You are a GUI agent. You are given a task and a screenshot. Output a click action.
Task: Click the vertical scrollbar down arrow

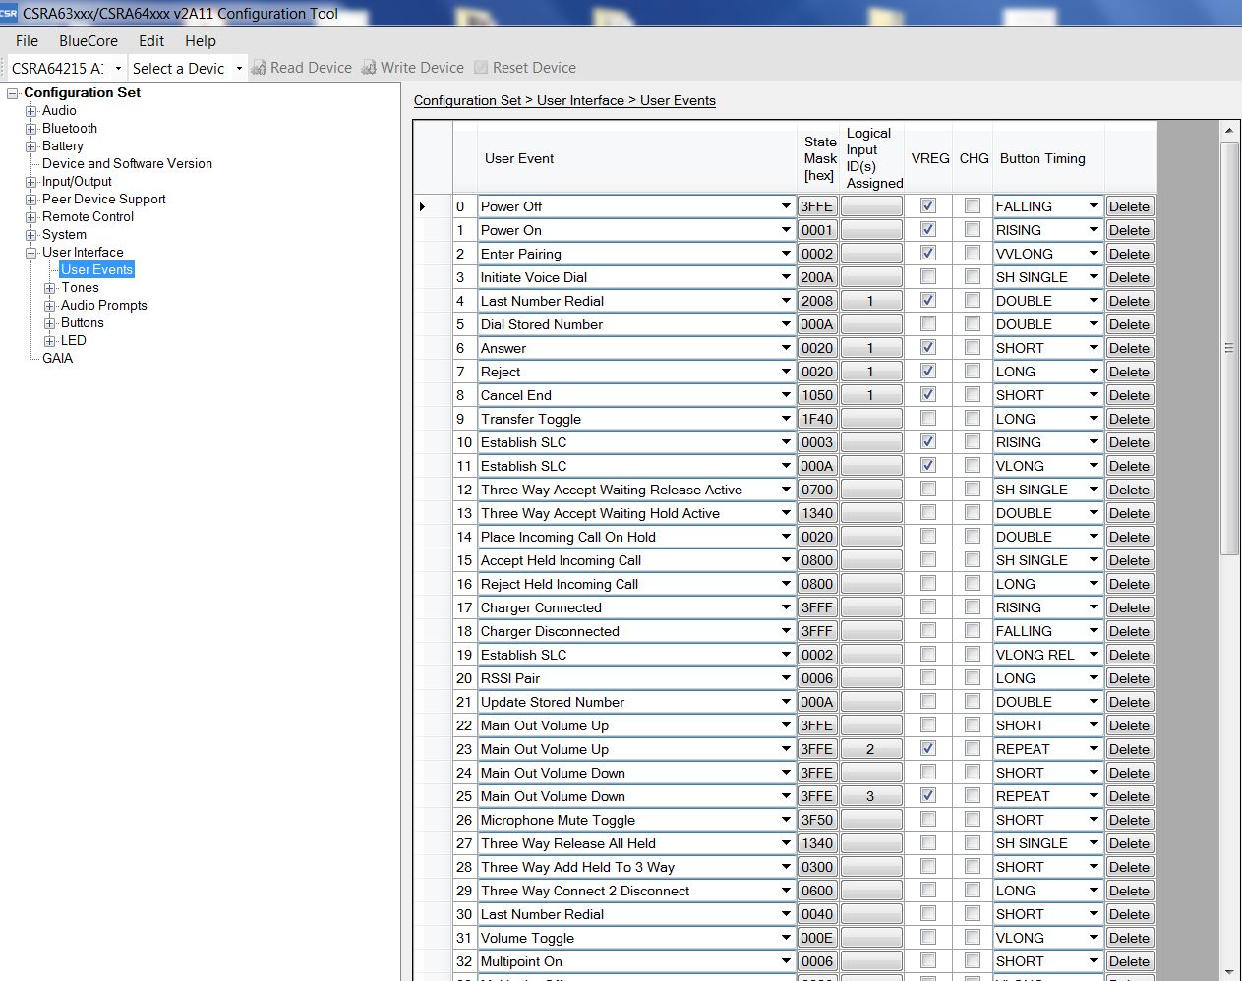(x=1229, y=971)
